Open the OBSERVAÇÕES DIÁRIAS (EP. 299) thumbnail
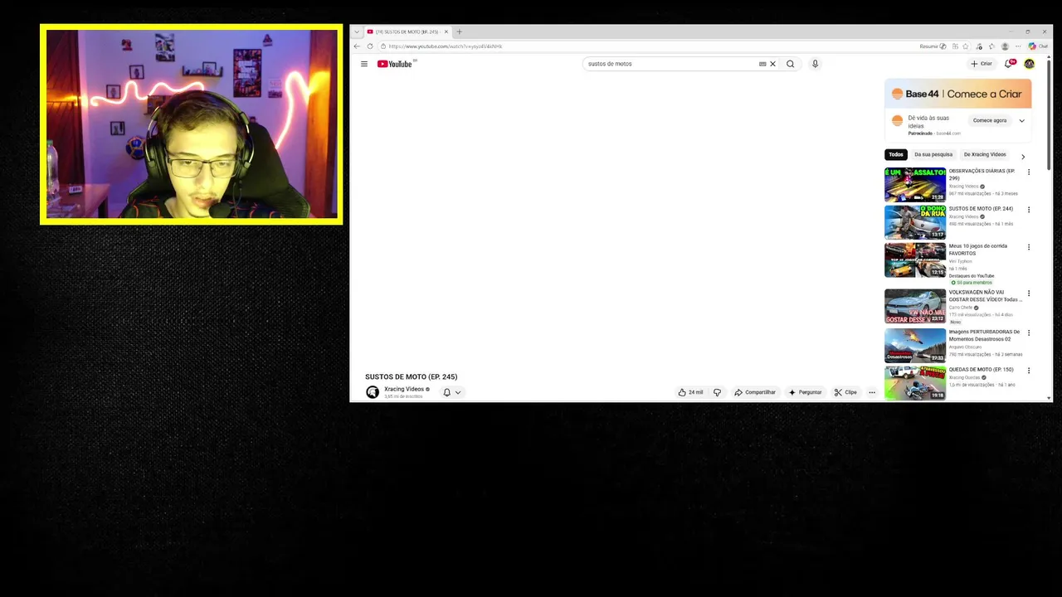 [x=915, y=185]
